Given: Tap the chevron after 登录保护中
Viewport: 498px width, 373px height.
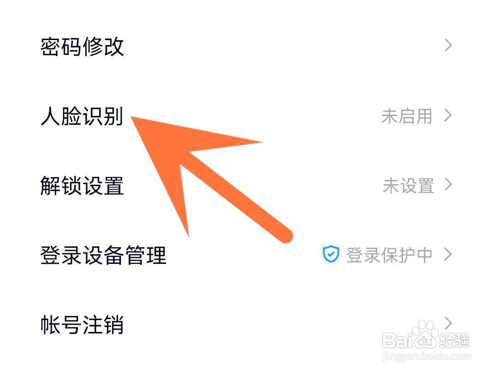Looking at the screenshot, I should point(448,254).
